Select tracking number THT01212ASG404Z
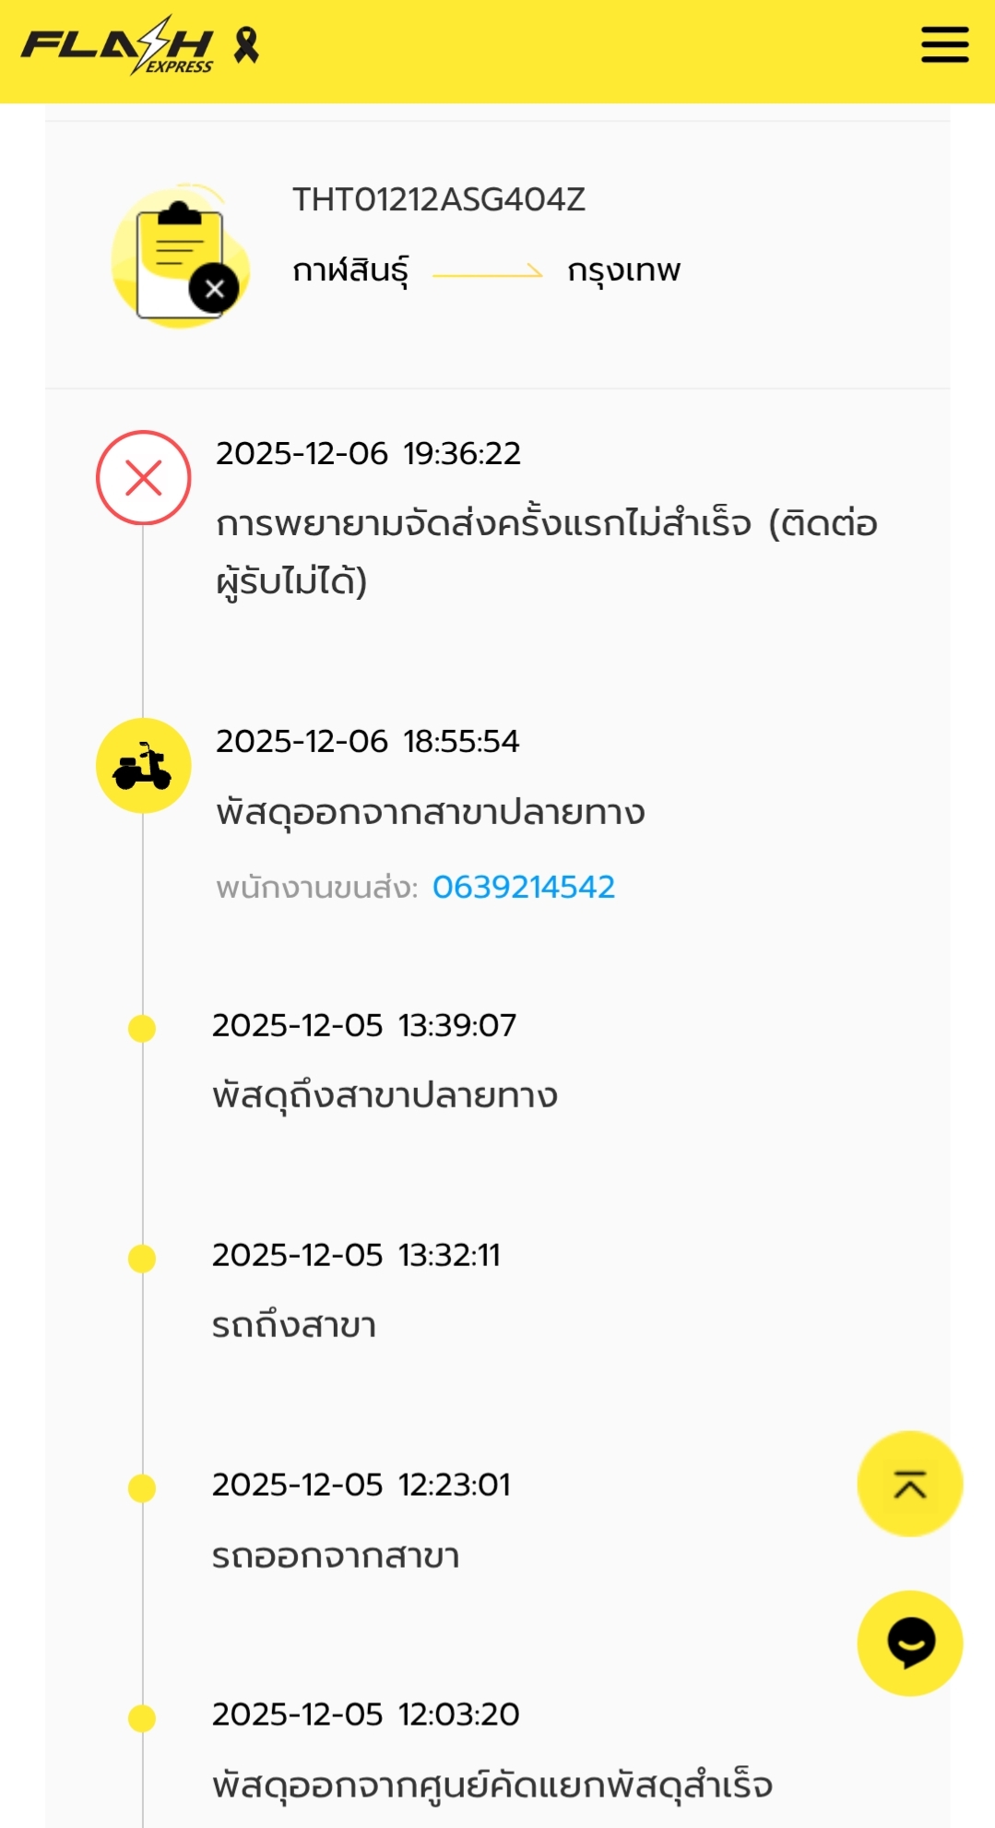 point(439,199)
